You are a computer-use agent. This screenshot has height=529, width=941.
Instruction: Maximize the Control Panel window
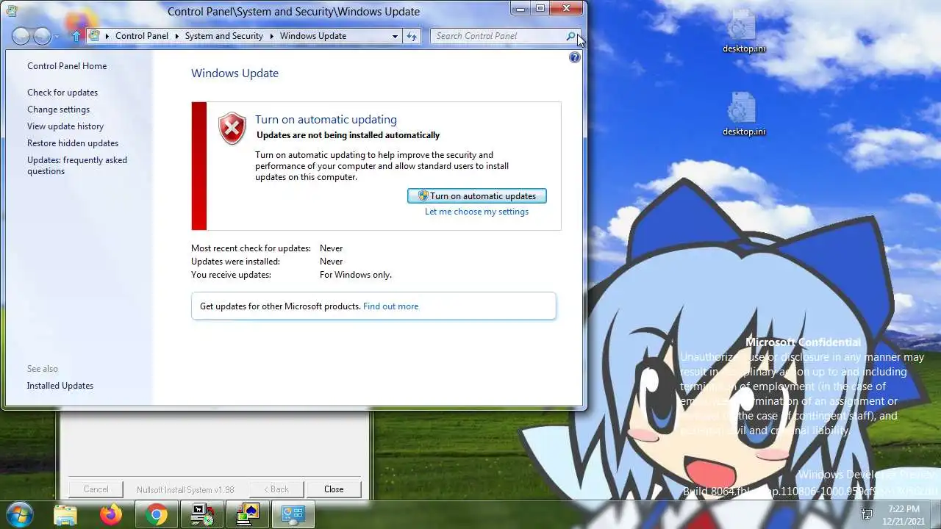[x=540, y=8]
